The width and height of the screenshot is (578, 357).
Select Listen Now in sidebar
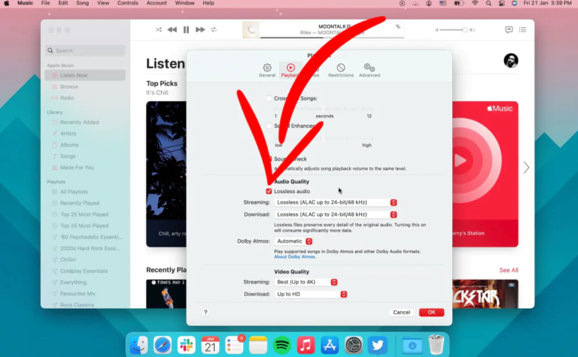coord(85,75)
